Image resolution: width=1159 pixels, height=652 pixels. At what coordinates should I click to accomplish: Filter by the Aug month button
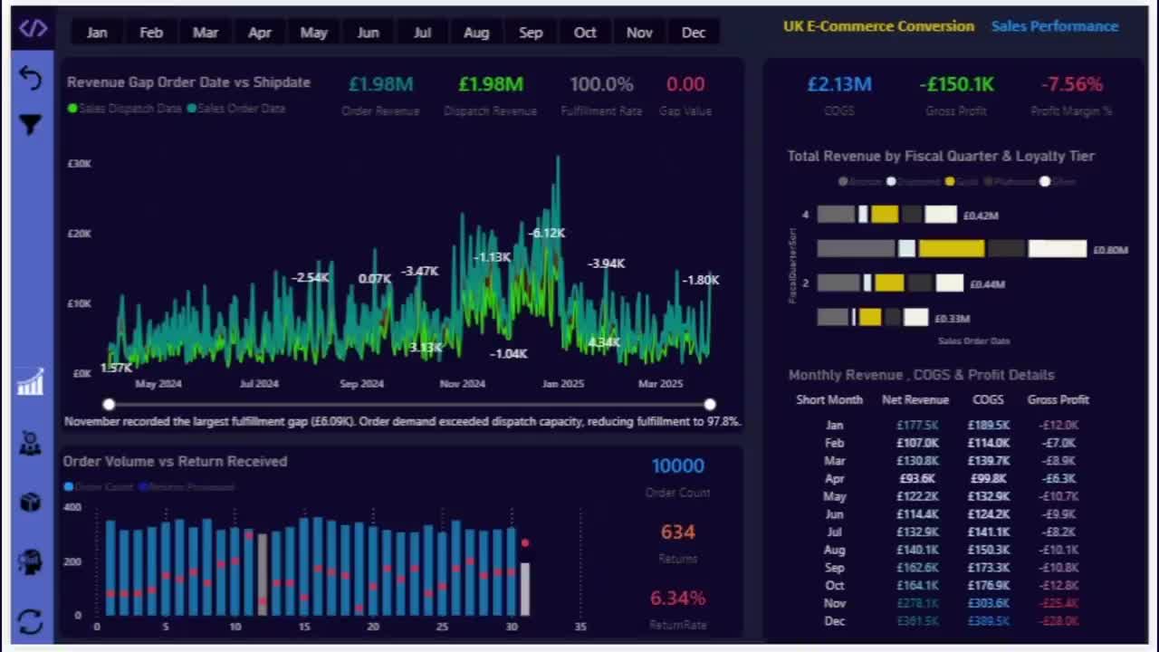coord(476,33)
